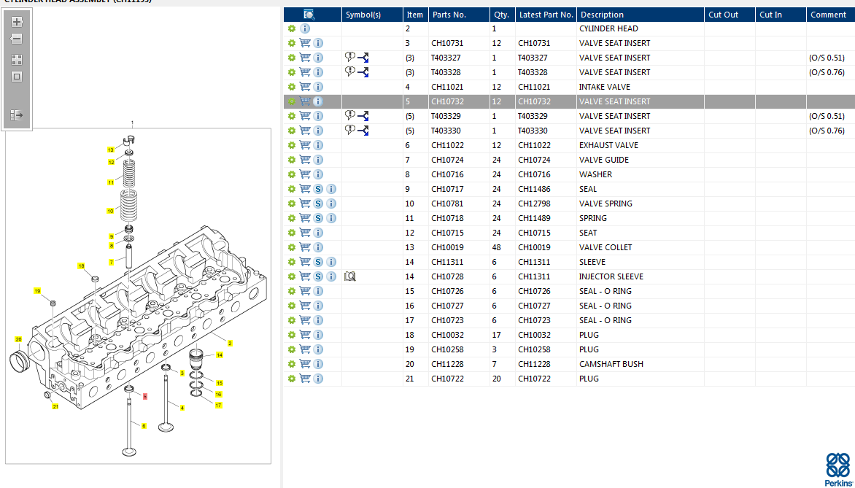Click the Parts No. column header
The image size is (855, 488).
coord(449,15)
